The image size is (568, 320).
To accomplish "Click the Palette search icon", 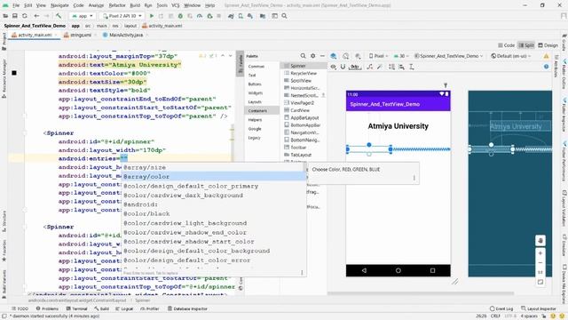I will point(303,56).
